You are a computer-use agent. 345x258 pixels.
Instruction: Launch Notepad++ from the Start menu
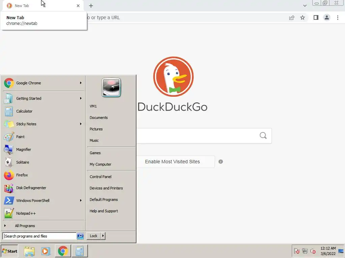[x=43, y=213]
